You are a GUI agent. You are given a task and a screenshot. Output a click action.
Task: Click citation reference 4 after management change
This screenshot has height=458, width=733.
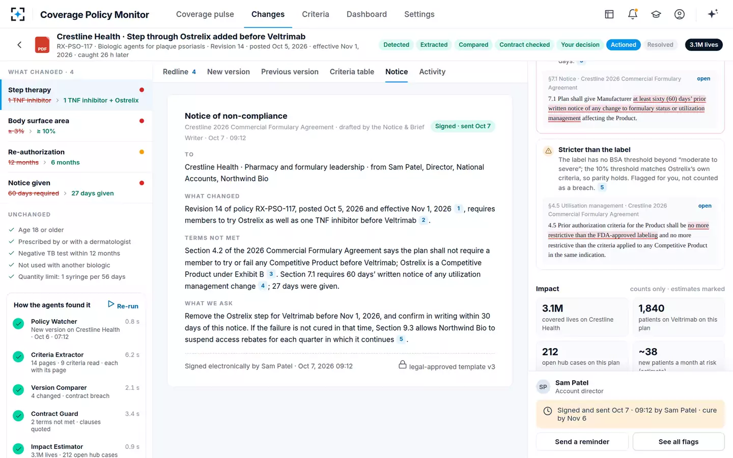(x=263, y=286)
